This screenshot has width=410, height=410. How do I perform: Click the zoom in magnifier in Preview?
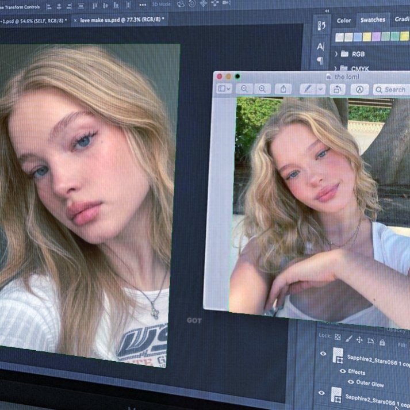[263, 89]
